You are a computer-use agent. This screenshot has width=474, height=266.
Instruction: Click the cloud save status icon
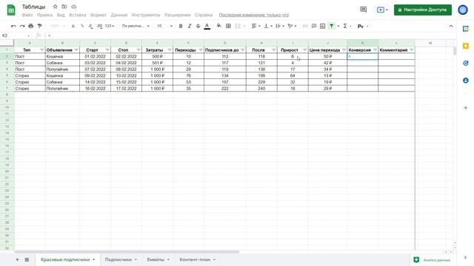click(x=74, y=7)
